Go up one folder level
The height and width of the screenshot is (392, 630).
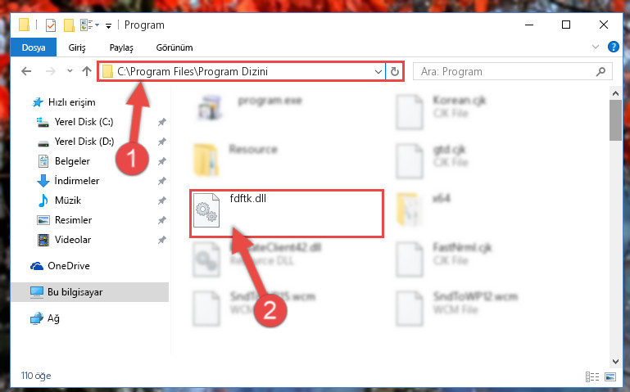coord(87,71)
